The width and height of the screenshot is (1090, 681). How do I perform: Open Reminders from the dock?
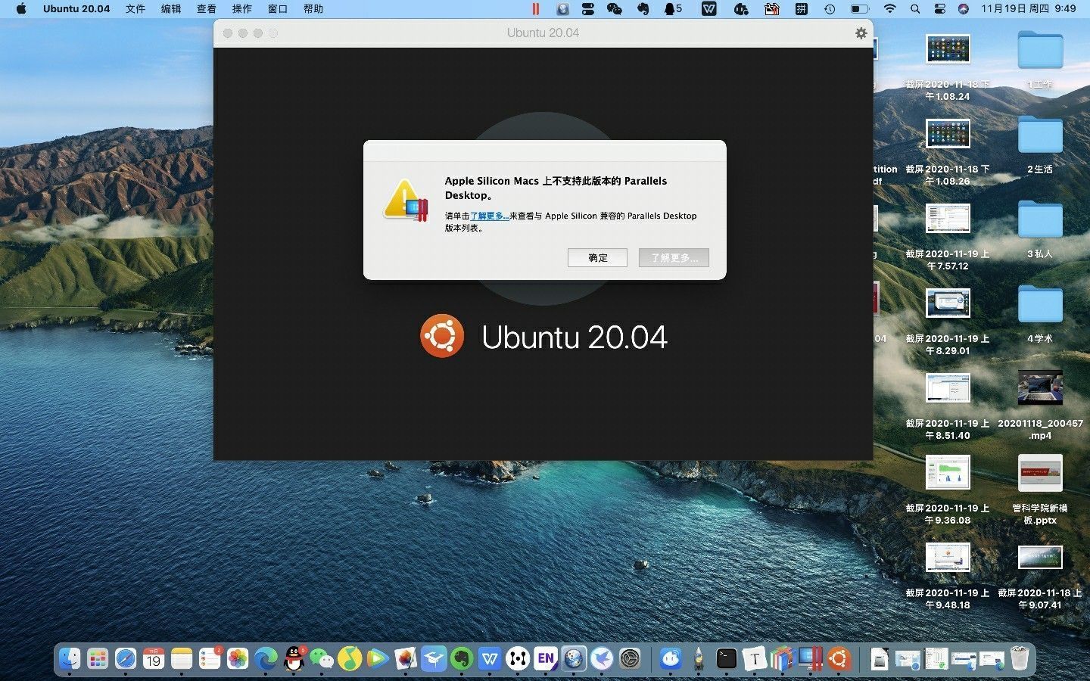210,659
